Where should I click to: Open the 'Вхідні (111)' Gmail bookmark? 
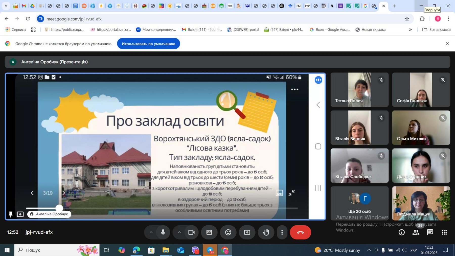coord(202,30)
